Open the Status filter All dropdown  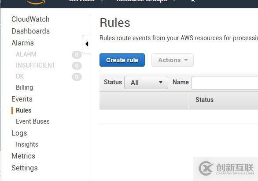pos(146,83)
